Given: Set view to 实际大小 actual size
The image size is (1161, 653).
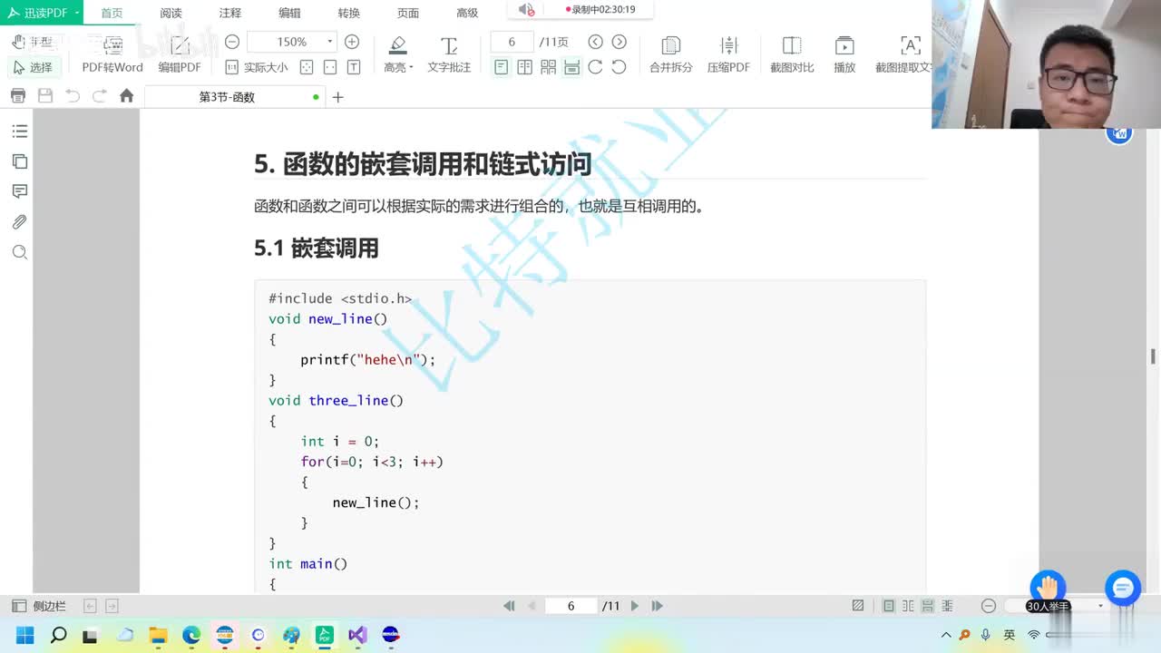Looking at the screenshot, I should coord(256,67).
